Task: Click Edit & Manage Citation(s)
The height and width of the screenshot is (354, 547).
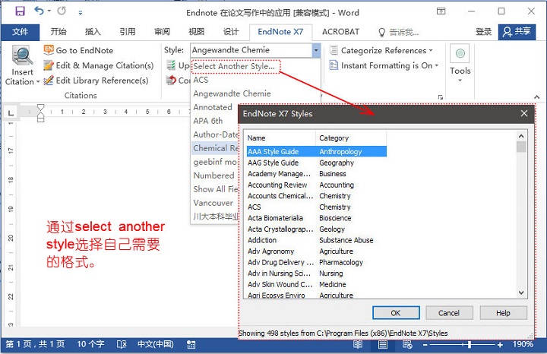Action: [x=98, y=65]
